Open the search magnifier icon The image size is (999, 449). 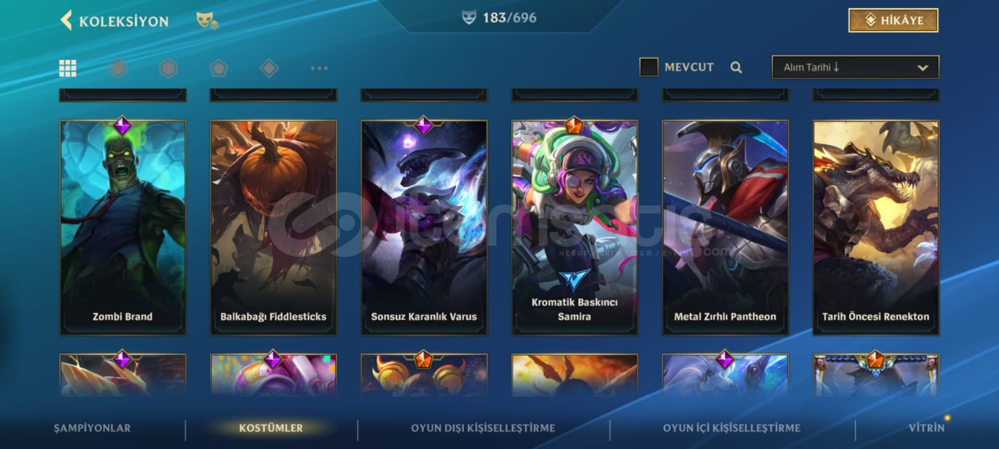pos(736,67)
